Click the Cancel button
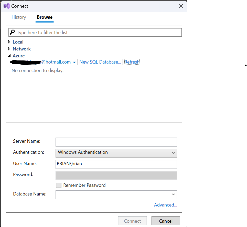The height and width of the screenshot is (227, 247). coord(166,221)
